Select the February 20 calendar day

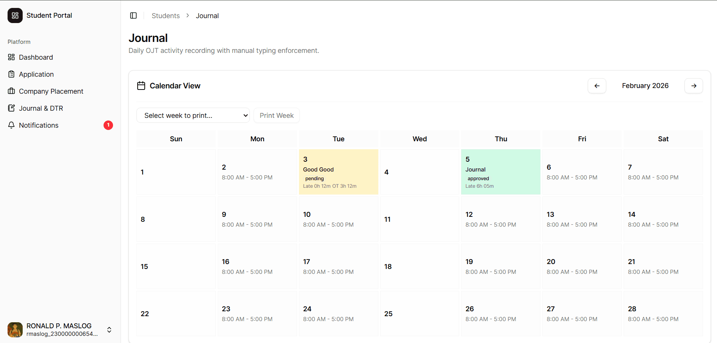pos(582,266)
